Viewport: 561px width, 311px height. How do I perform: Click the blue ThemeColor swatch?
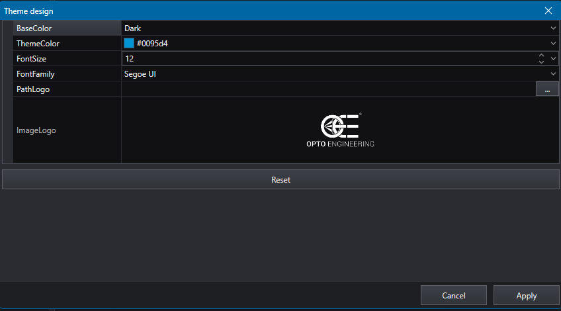click(129, 43)
